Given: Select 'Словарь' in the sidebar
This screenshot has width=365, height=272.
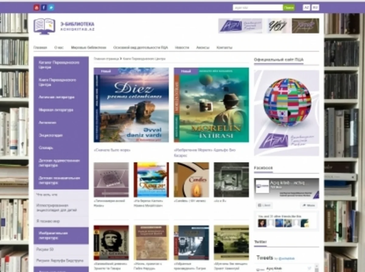Looking at the screenshot, I should pos(46,148).
